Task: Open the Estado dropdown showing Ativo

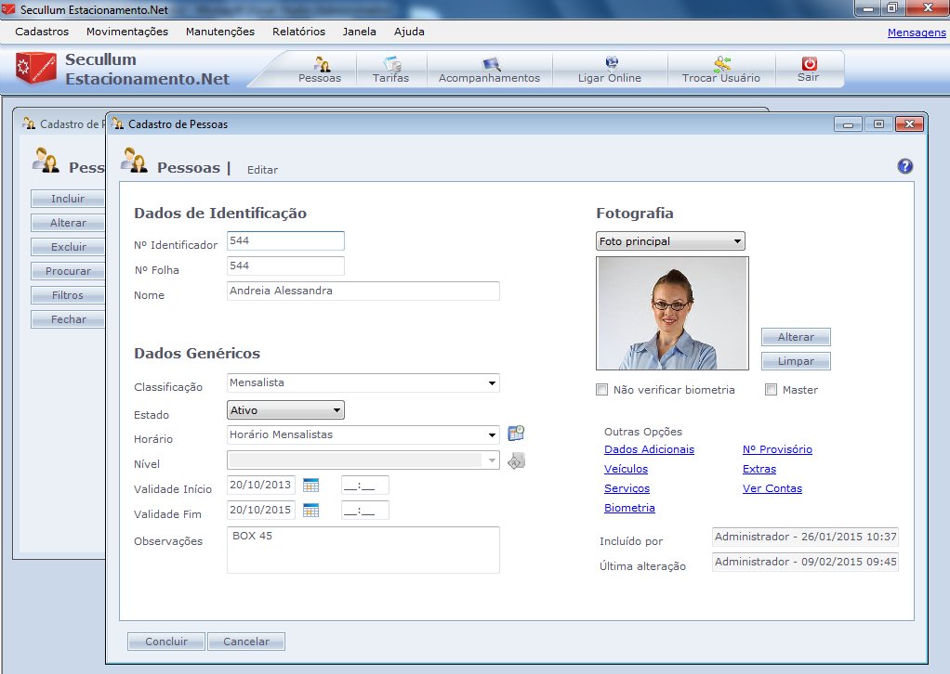Action: (x=285, y=409)
